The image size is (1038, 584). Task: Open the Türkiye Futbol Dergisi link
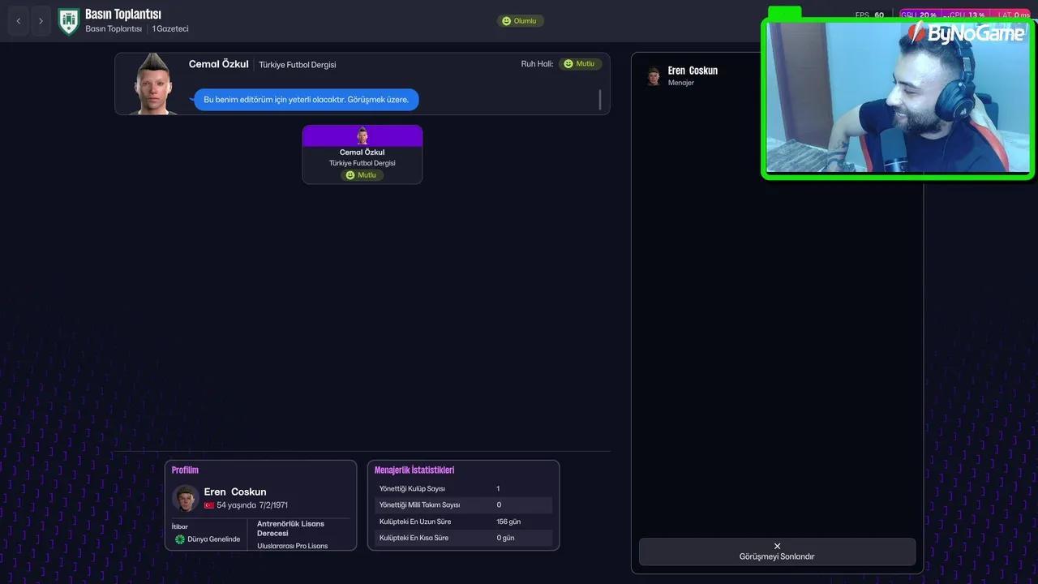point(297,65)
